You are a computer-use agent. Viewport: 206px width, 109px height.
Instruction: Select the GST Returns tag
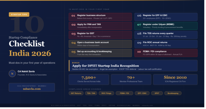tap(76, 93)
